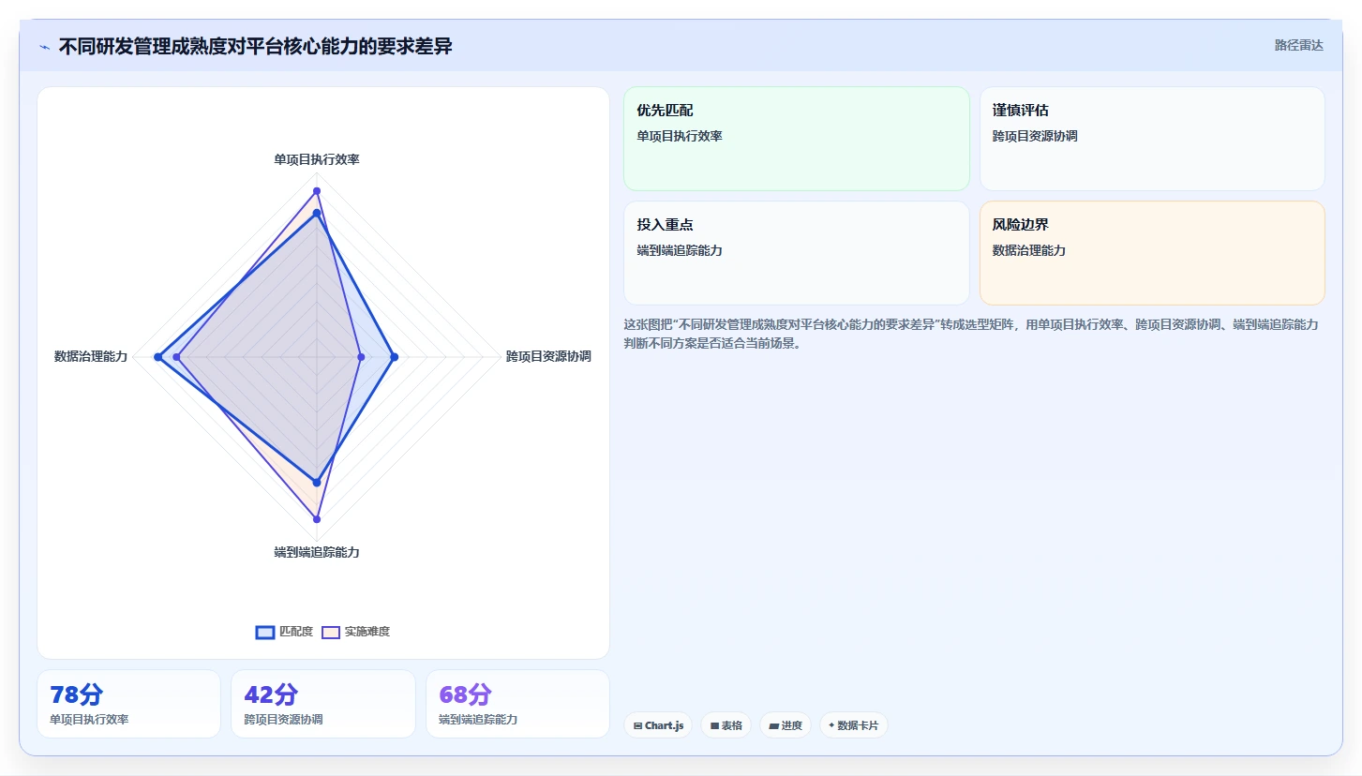Image resolution: width=1362 pixels, height=776 pixels.
Task: Click the 跨项目资源协调 axis label on the radar
Action: point(548,356)
